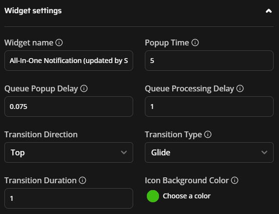Screen dimensions: 279x214
Task: Click the green icon background swatch
Action: pos(153,196)
